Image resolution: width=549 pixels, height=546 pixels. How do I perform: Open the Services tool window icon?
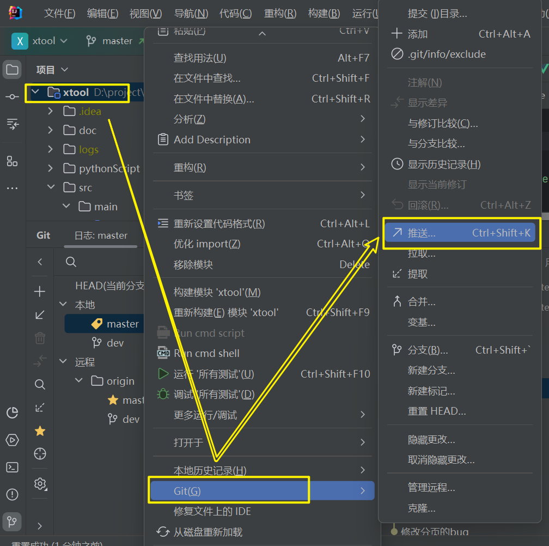[12, 440]
